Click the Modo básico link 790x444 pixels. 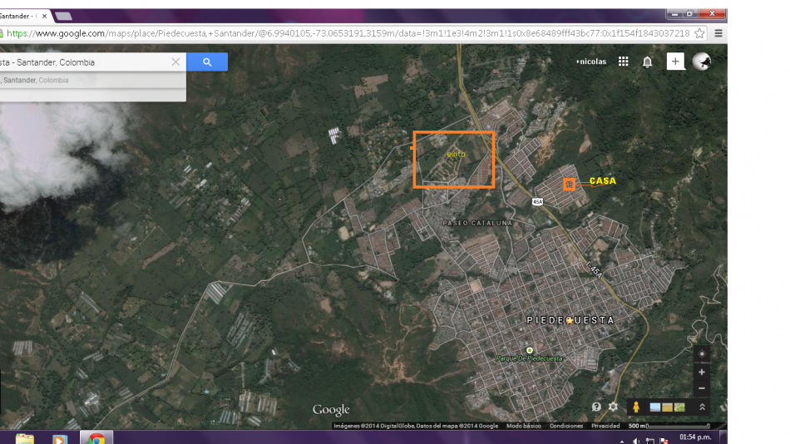tap(524, 426)
